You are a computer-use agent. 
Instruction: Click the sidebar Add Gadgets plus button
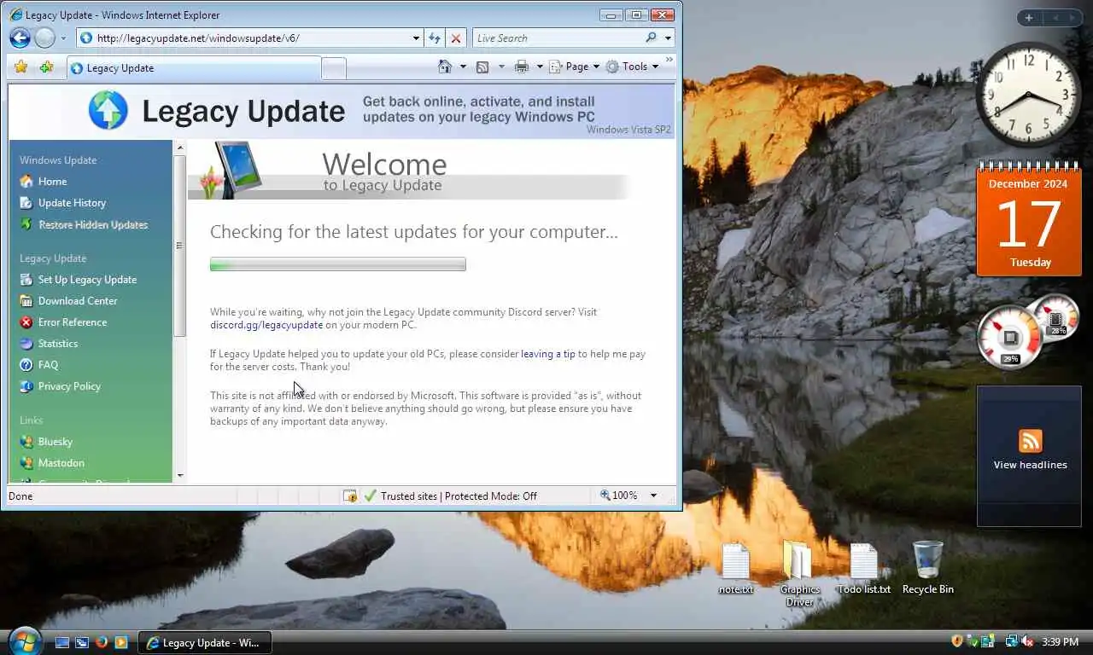(1029, 18)
